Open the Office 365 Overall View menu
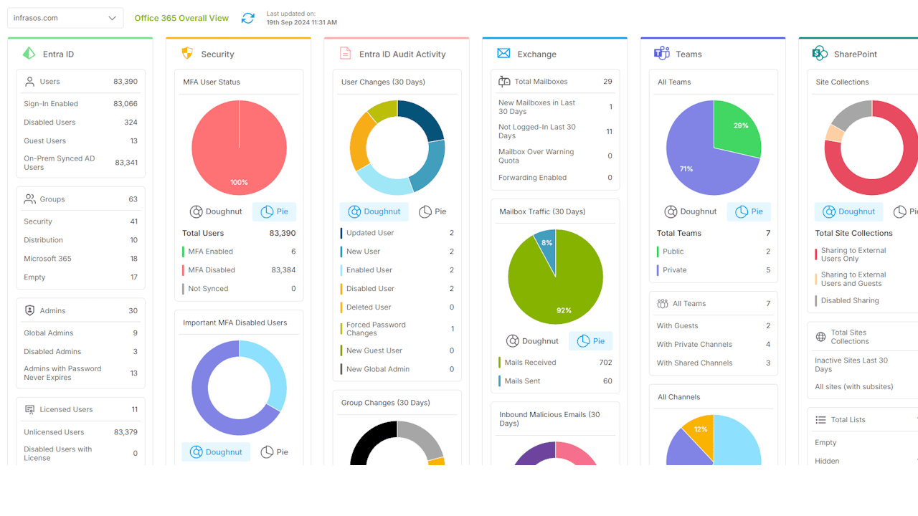Image resolution: width=918 pixels, height=516 pixels. [181, 18]
